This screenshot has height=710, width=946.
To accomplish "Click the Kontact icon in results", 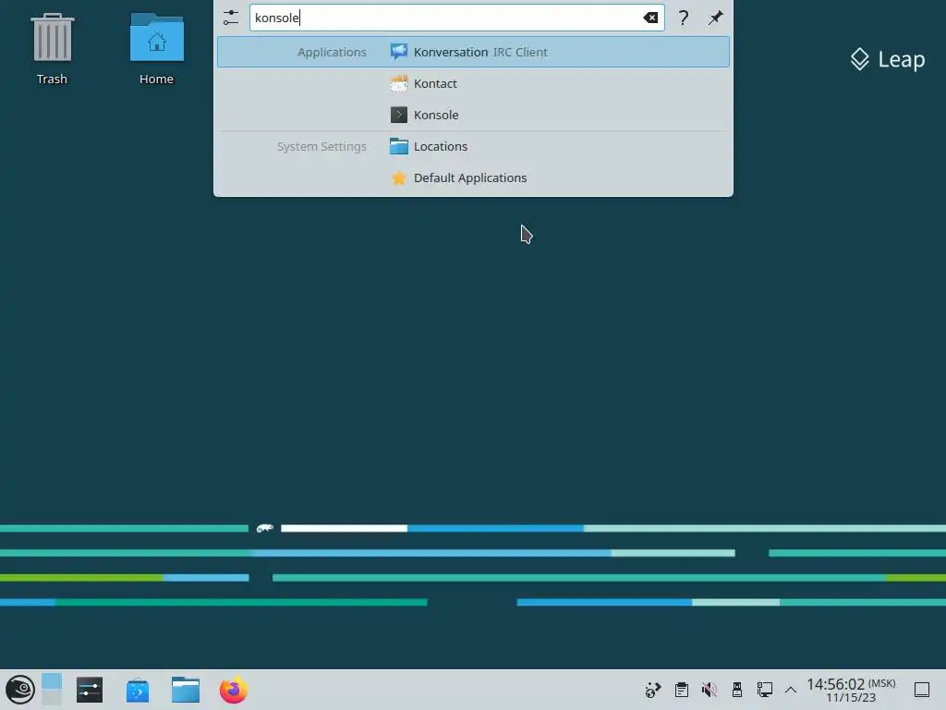I will [x=399, y=83].
